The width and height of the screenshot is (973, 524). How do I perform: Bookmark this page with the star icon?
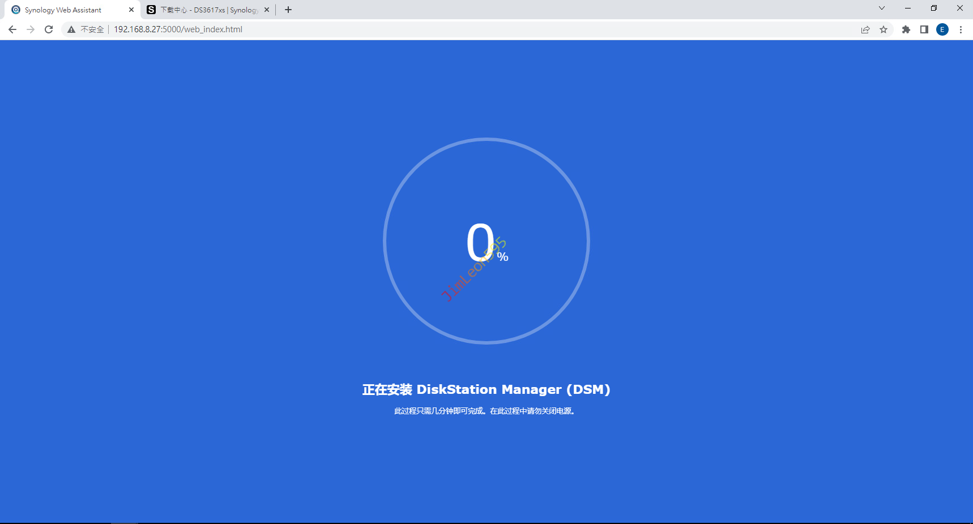pyautogui.click(x=884, y=29)
